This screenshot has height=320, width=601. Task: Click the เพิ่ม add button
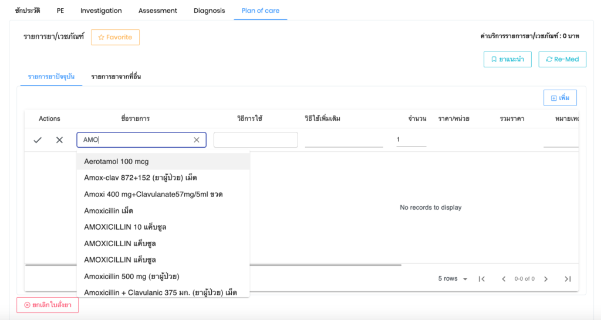(560, 97)
